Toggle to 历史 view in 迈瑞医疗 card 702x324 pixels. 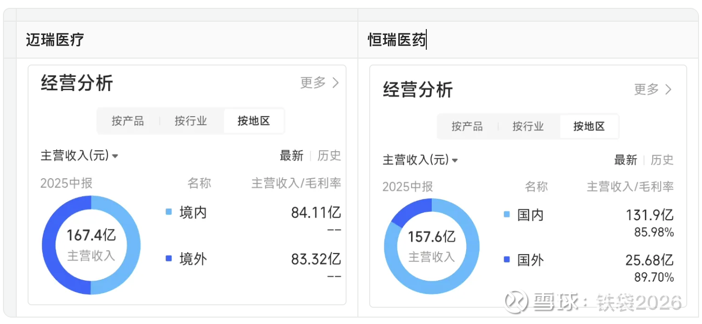coord(329,156)
